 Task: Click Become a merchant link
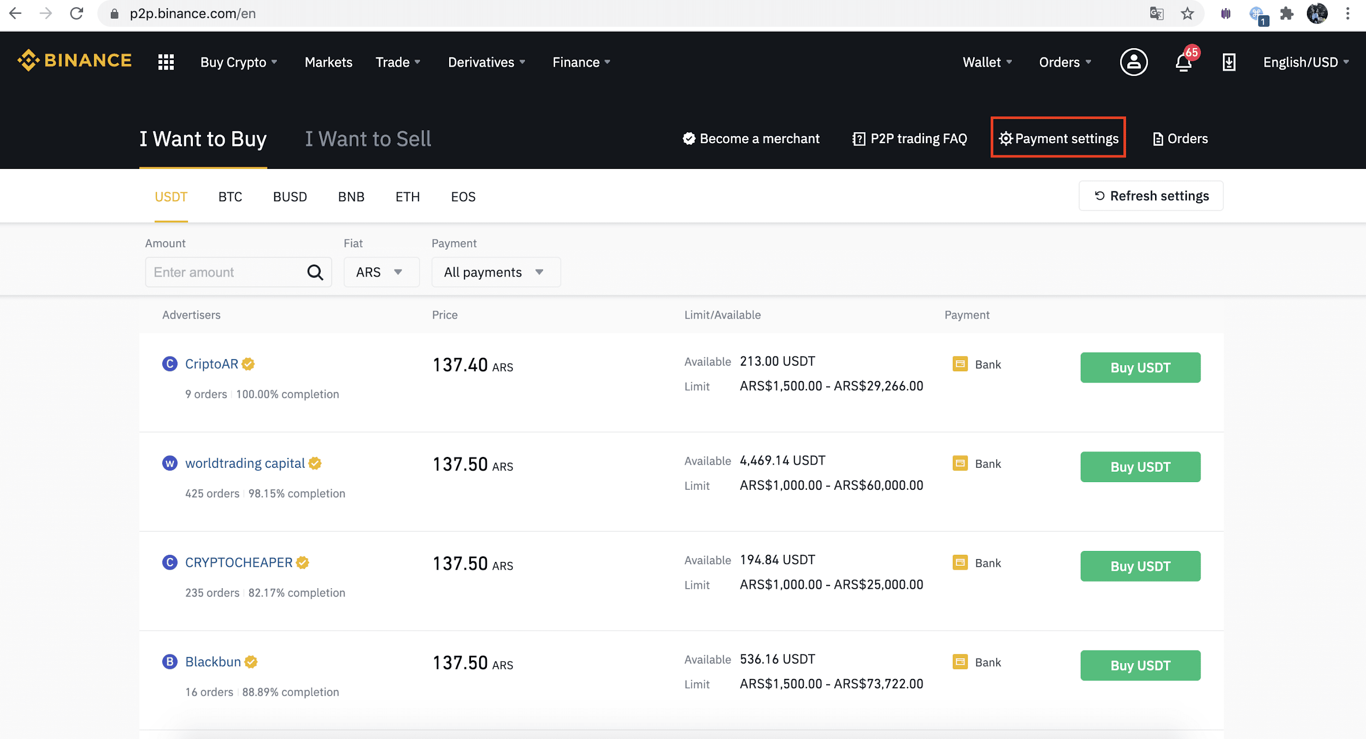click(x=751, y=139)
